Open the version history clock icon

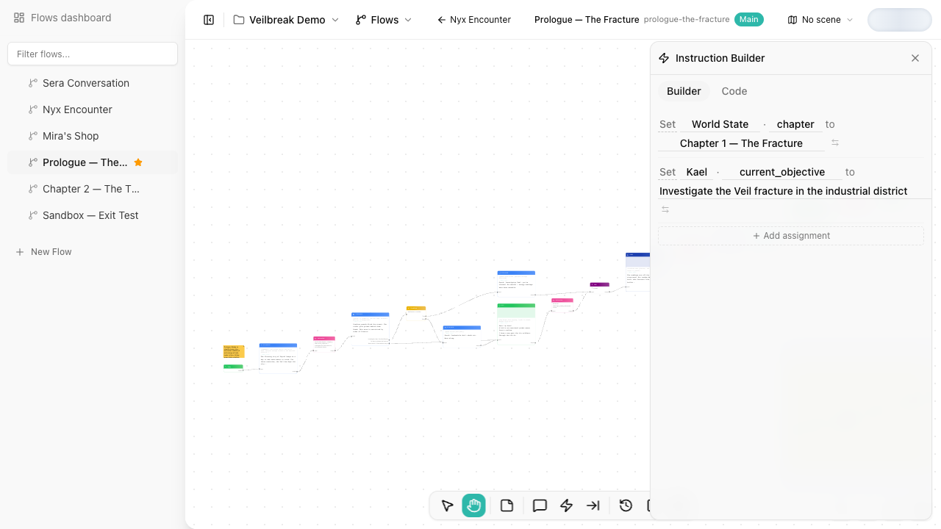626,505
